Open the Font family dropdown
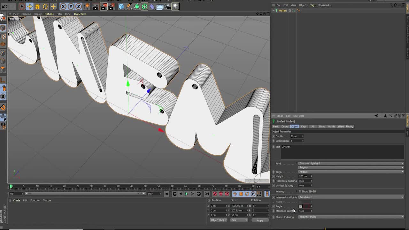The image size is (409, 230). coord(351,163)
